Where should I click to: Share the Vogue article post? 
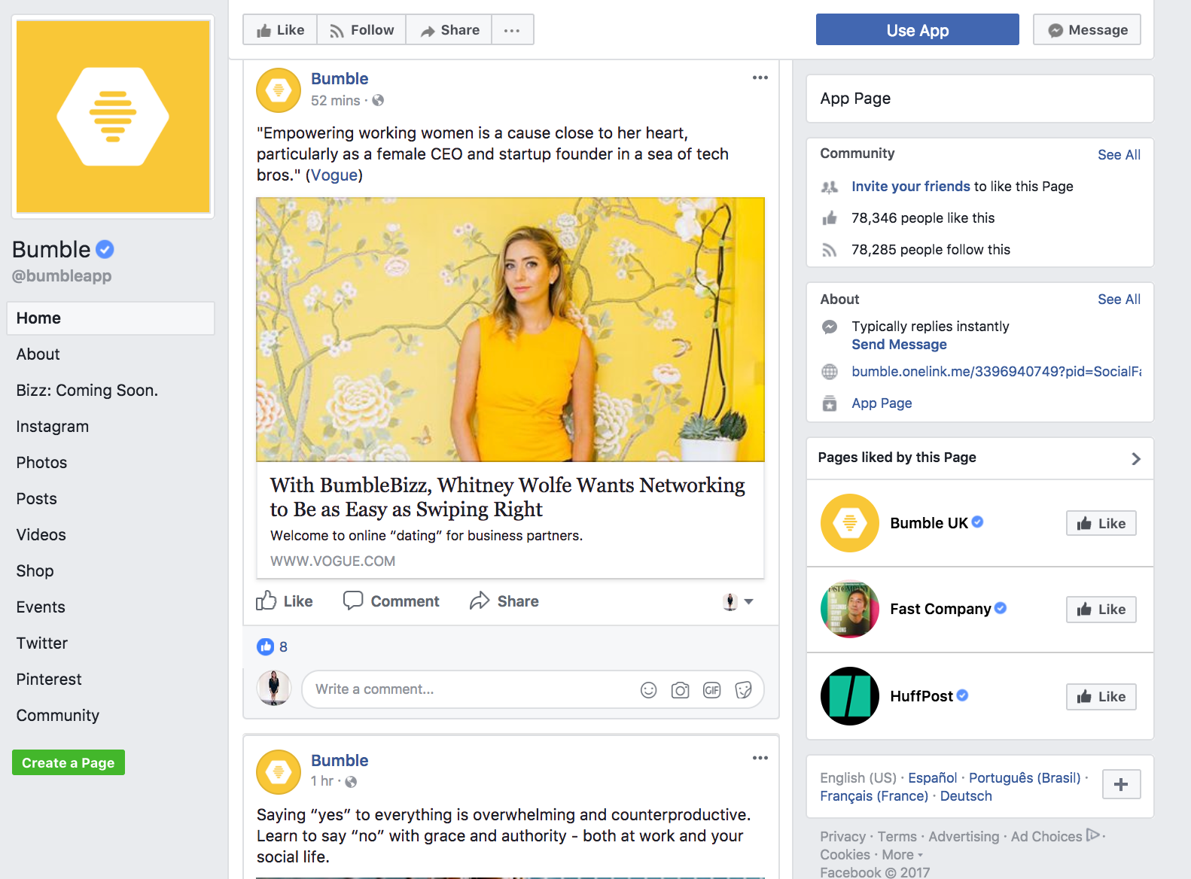tap(504, 601)
